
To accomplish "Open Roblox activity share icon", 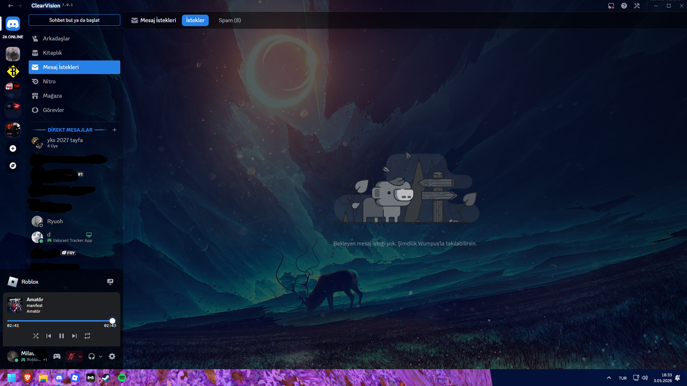I will coord(110,282).
